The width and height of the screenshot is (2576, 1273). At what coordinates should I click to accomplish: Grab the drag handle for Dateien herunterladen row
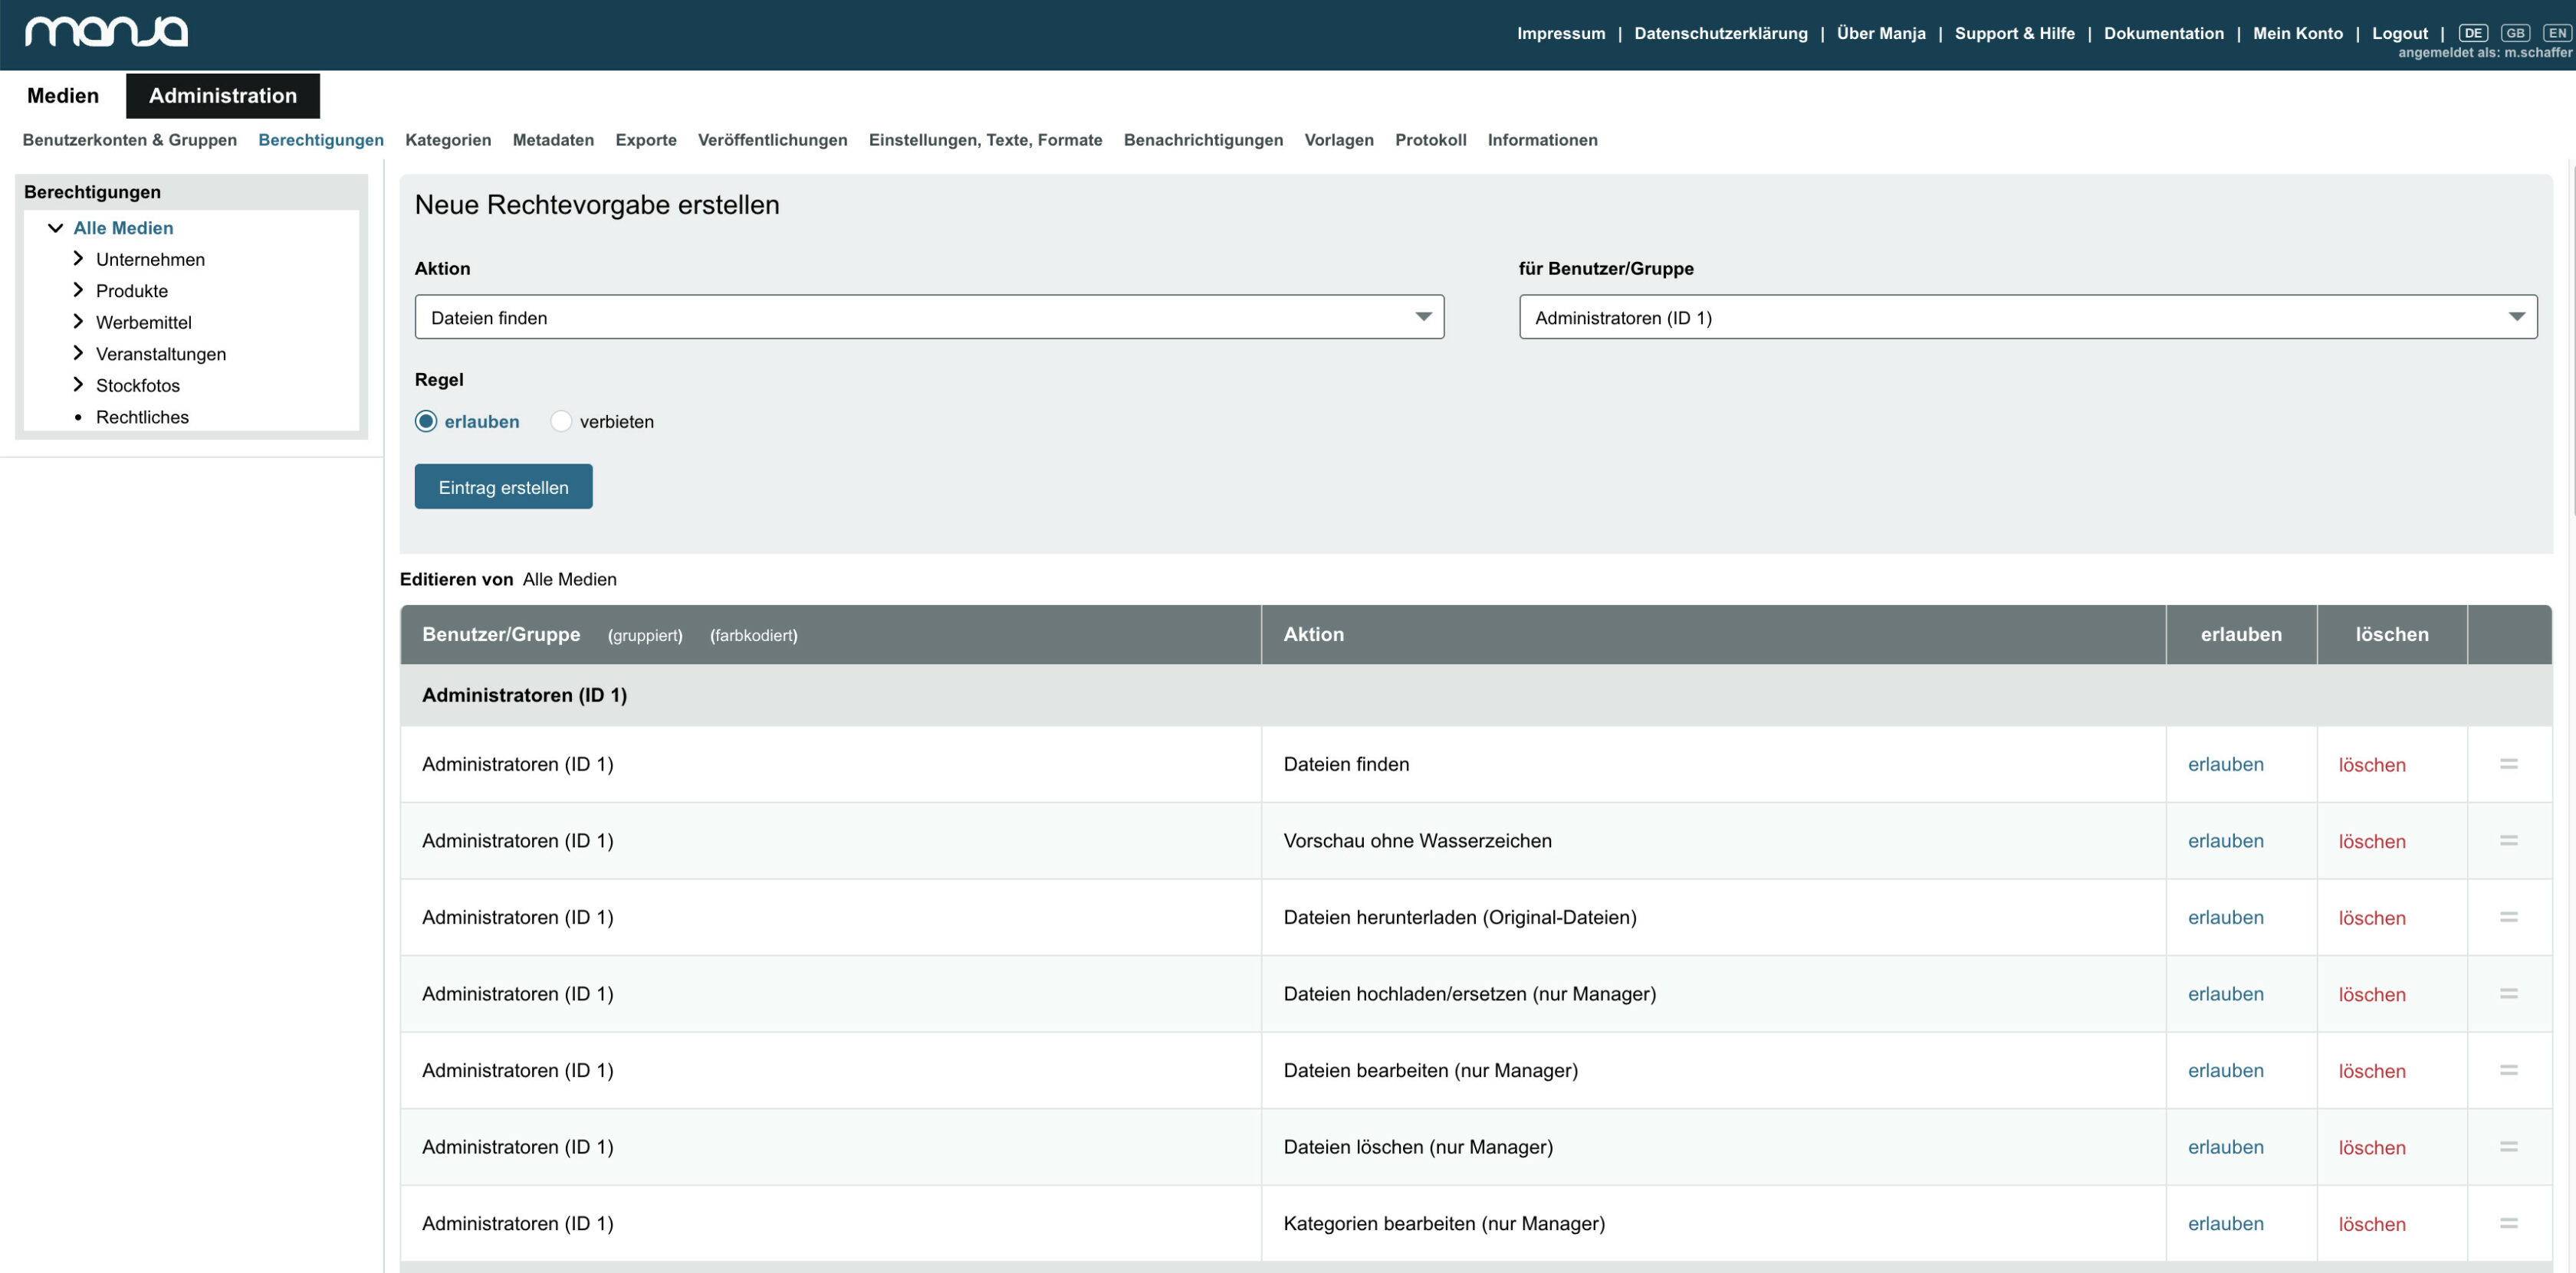point(2508,916)
